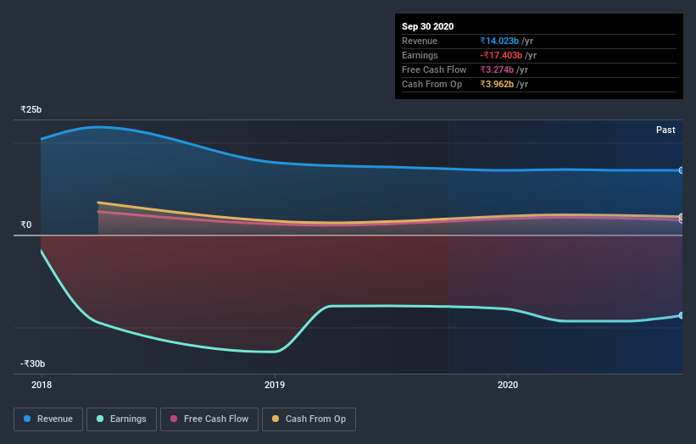This screenshot has width=696, height=444.
Task: Click the blue Revenue endpoint marker
Action: click(681, 170)
